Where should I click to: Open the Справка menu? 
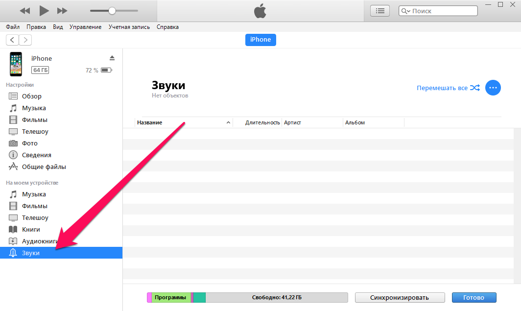[167, 27]
